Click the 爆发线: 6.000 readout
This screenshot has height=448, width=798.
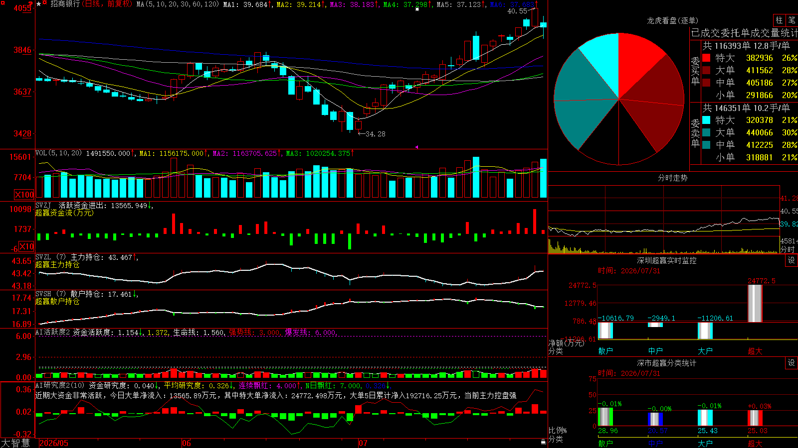click(x=311, y=332)
